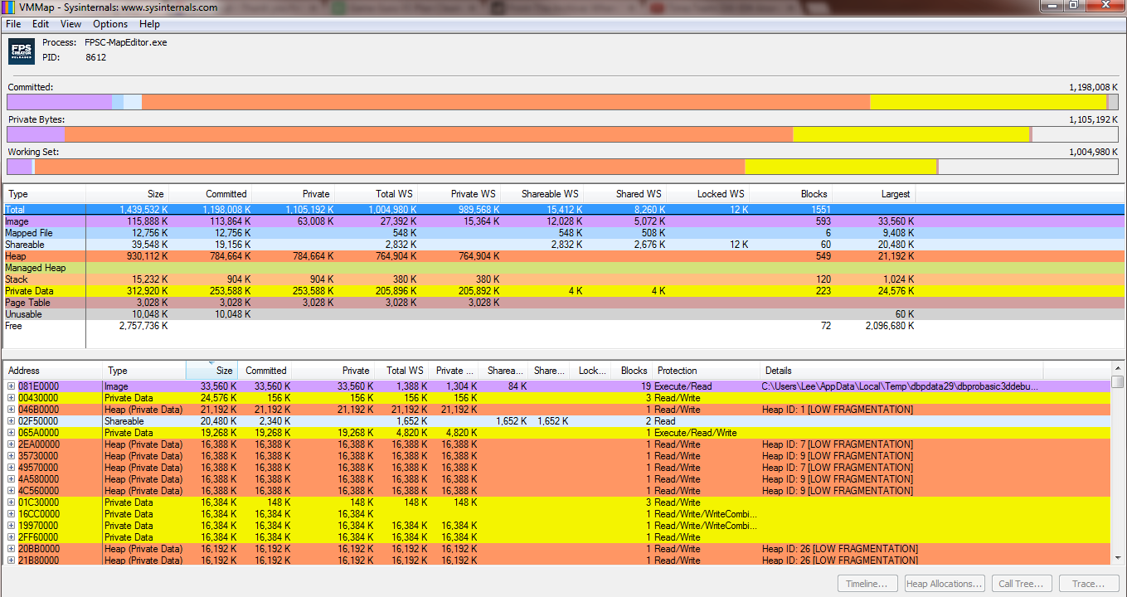Select the Total row in the summary table
Viewport: 1127px width, 597px height.
(x=563, y=210)
